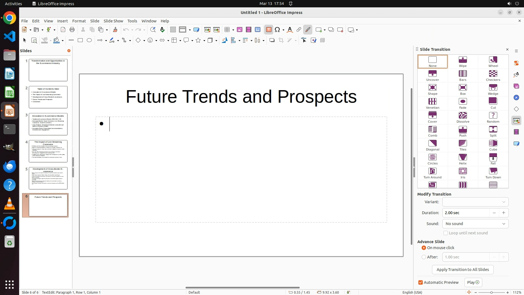Click the Display Grid toolbar icon
This screenshot has height=295, width=524.
pyautogui.click(x=173, y=30)
